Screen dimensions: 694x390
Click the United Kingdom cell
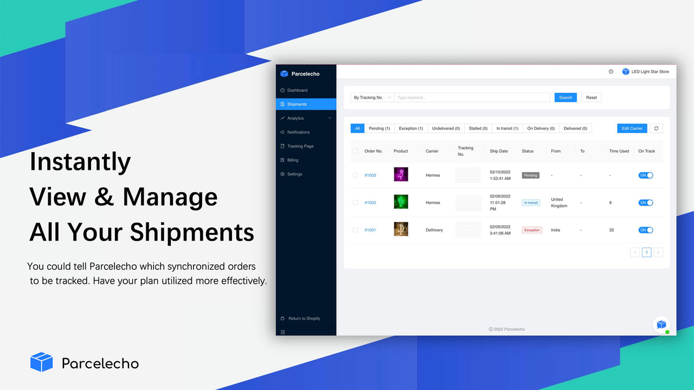pos(559,203)
